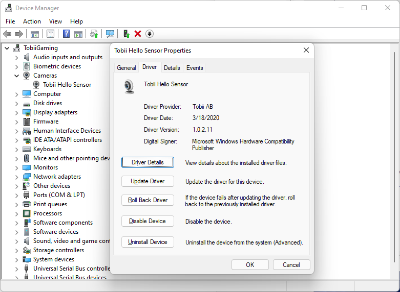
Task: Click Enable device toolbar icon with green arrow
Action: tap(127, 34)
